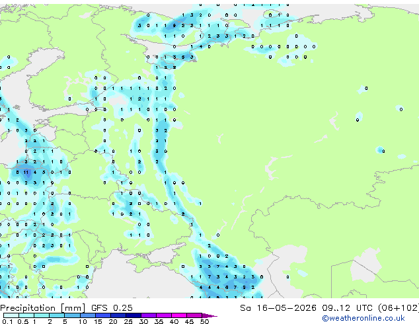Click the '50' legend scale label
Screen dimensions: 419x324
(204, 321)
